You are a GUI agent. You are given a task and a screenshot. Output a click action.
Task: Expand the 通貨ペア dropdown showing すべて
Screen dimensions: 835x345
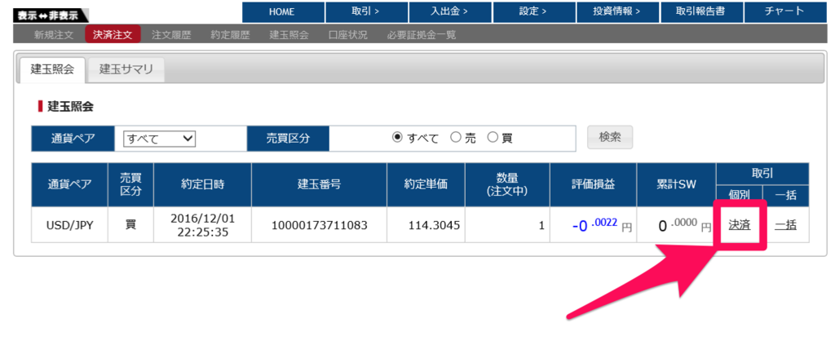coord(160,139)
